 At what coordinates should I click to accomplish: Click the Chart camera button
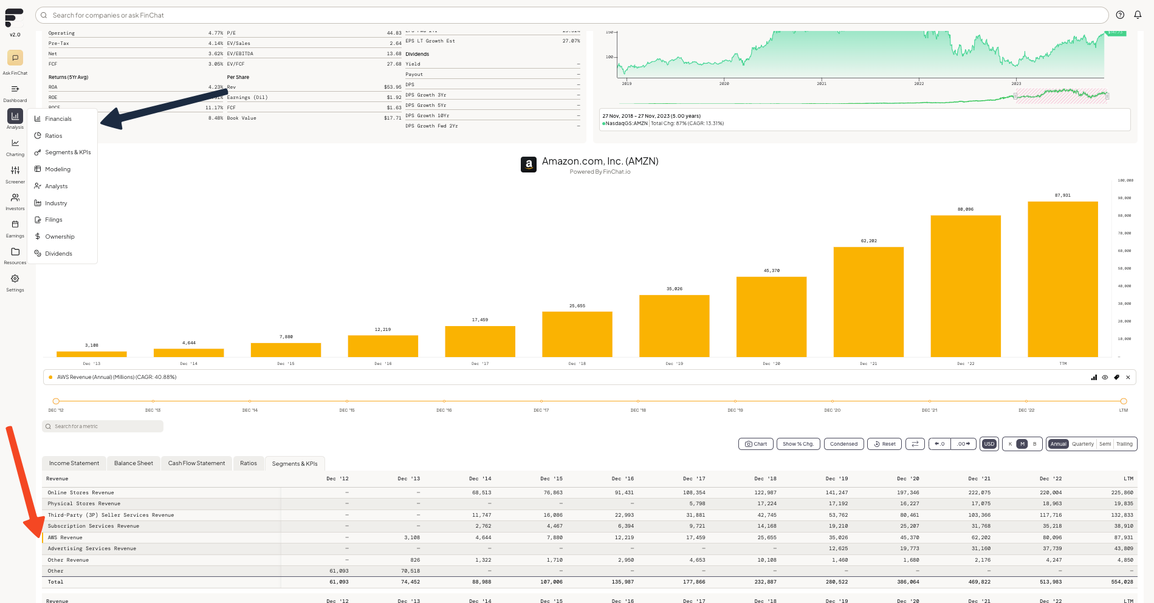pyautogui.click(x=756, y=444)
